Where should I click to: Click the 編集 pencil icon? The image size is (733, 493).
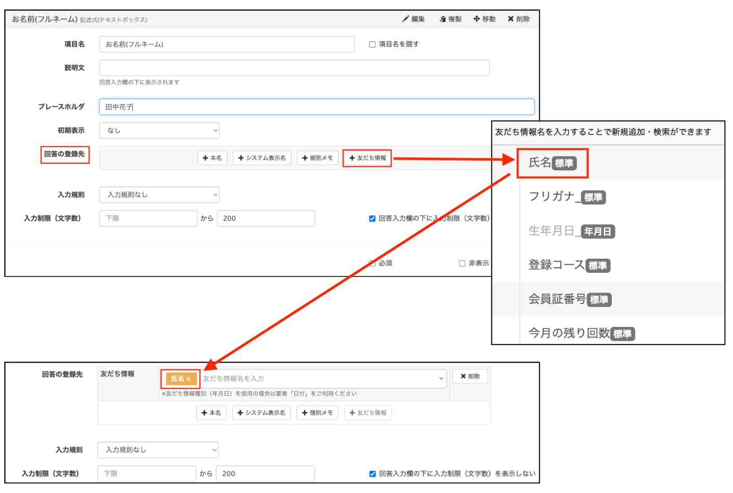(x=405, y=19)
